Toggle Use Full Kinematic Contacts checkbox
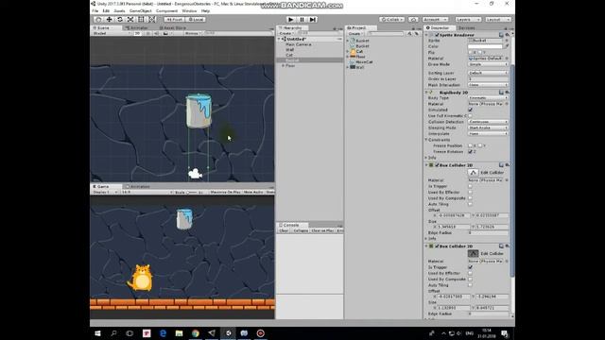The height and width of the screenshot is (340, 605). coord(471,115)
